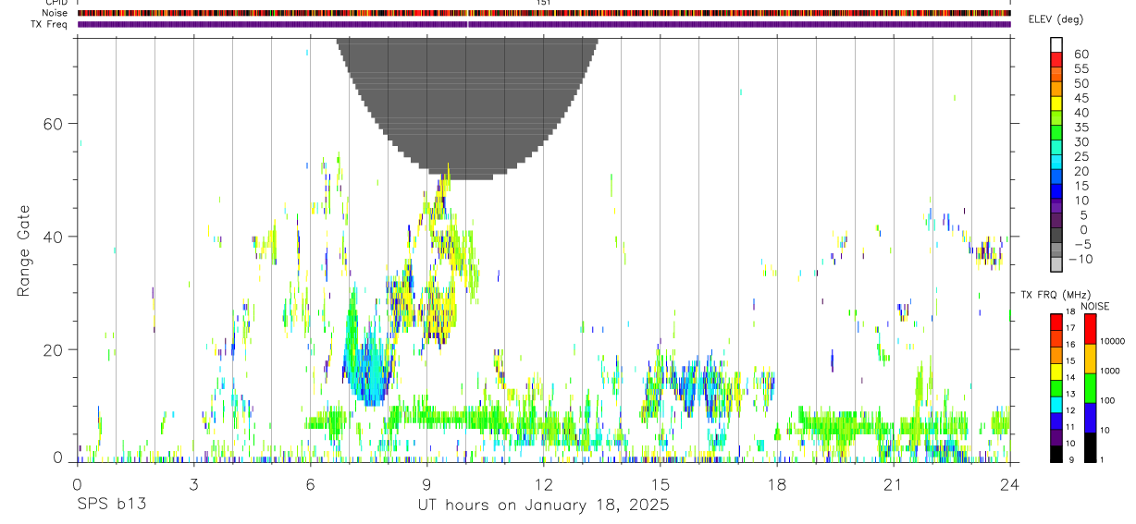The height and width of the screenshot is (524, 1136).
Task: Click hour '15' on the time axis
Action: pyautogui.click(x=661, y=485)
